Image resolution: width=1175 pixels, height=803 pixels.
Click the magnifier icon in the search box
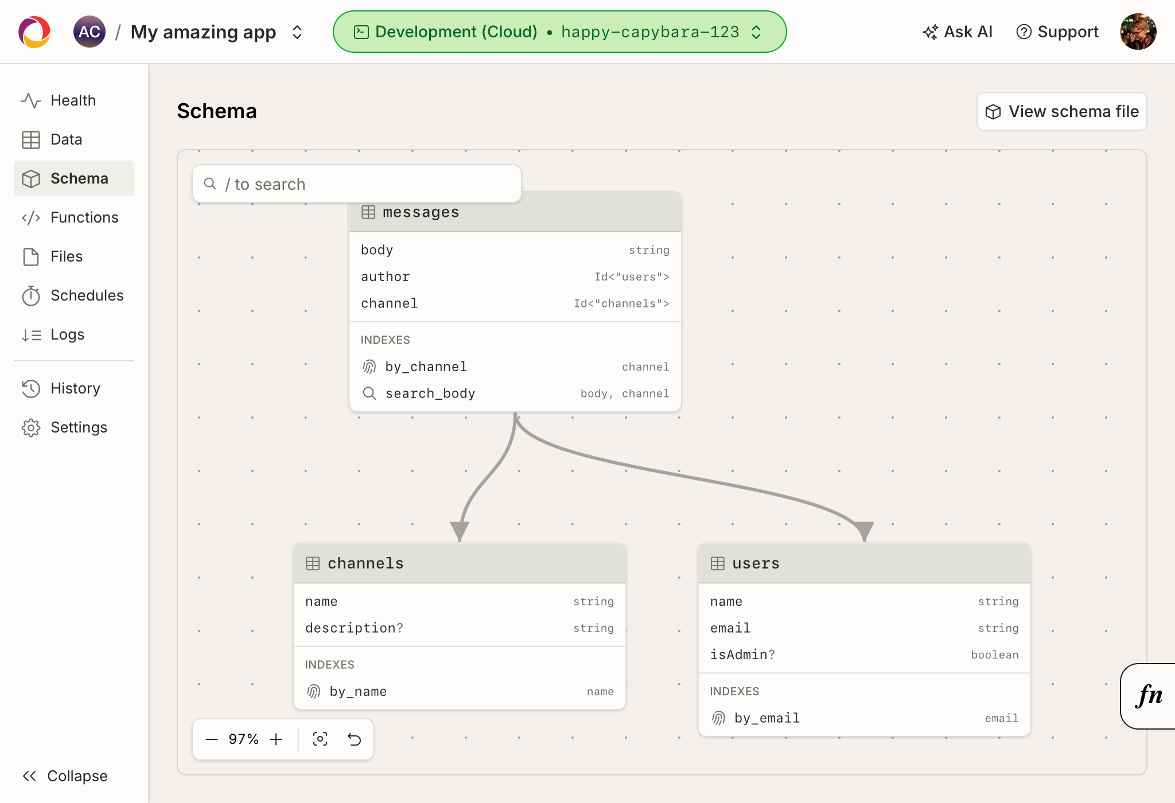pyautogui.click(x=210, y=184)
